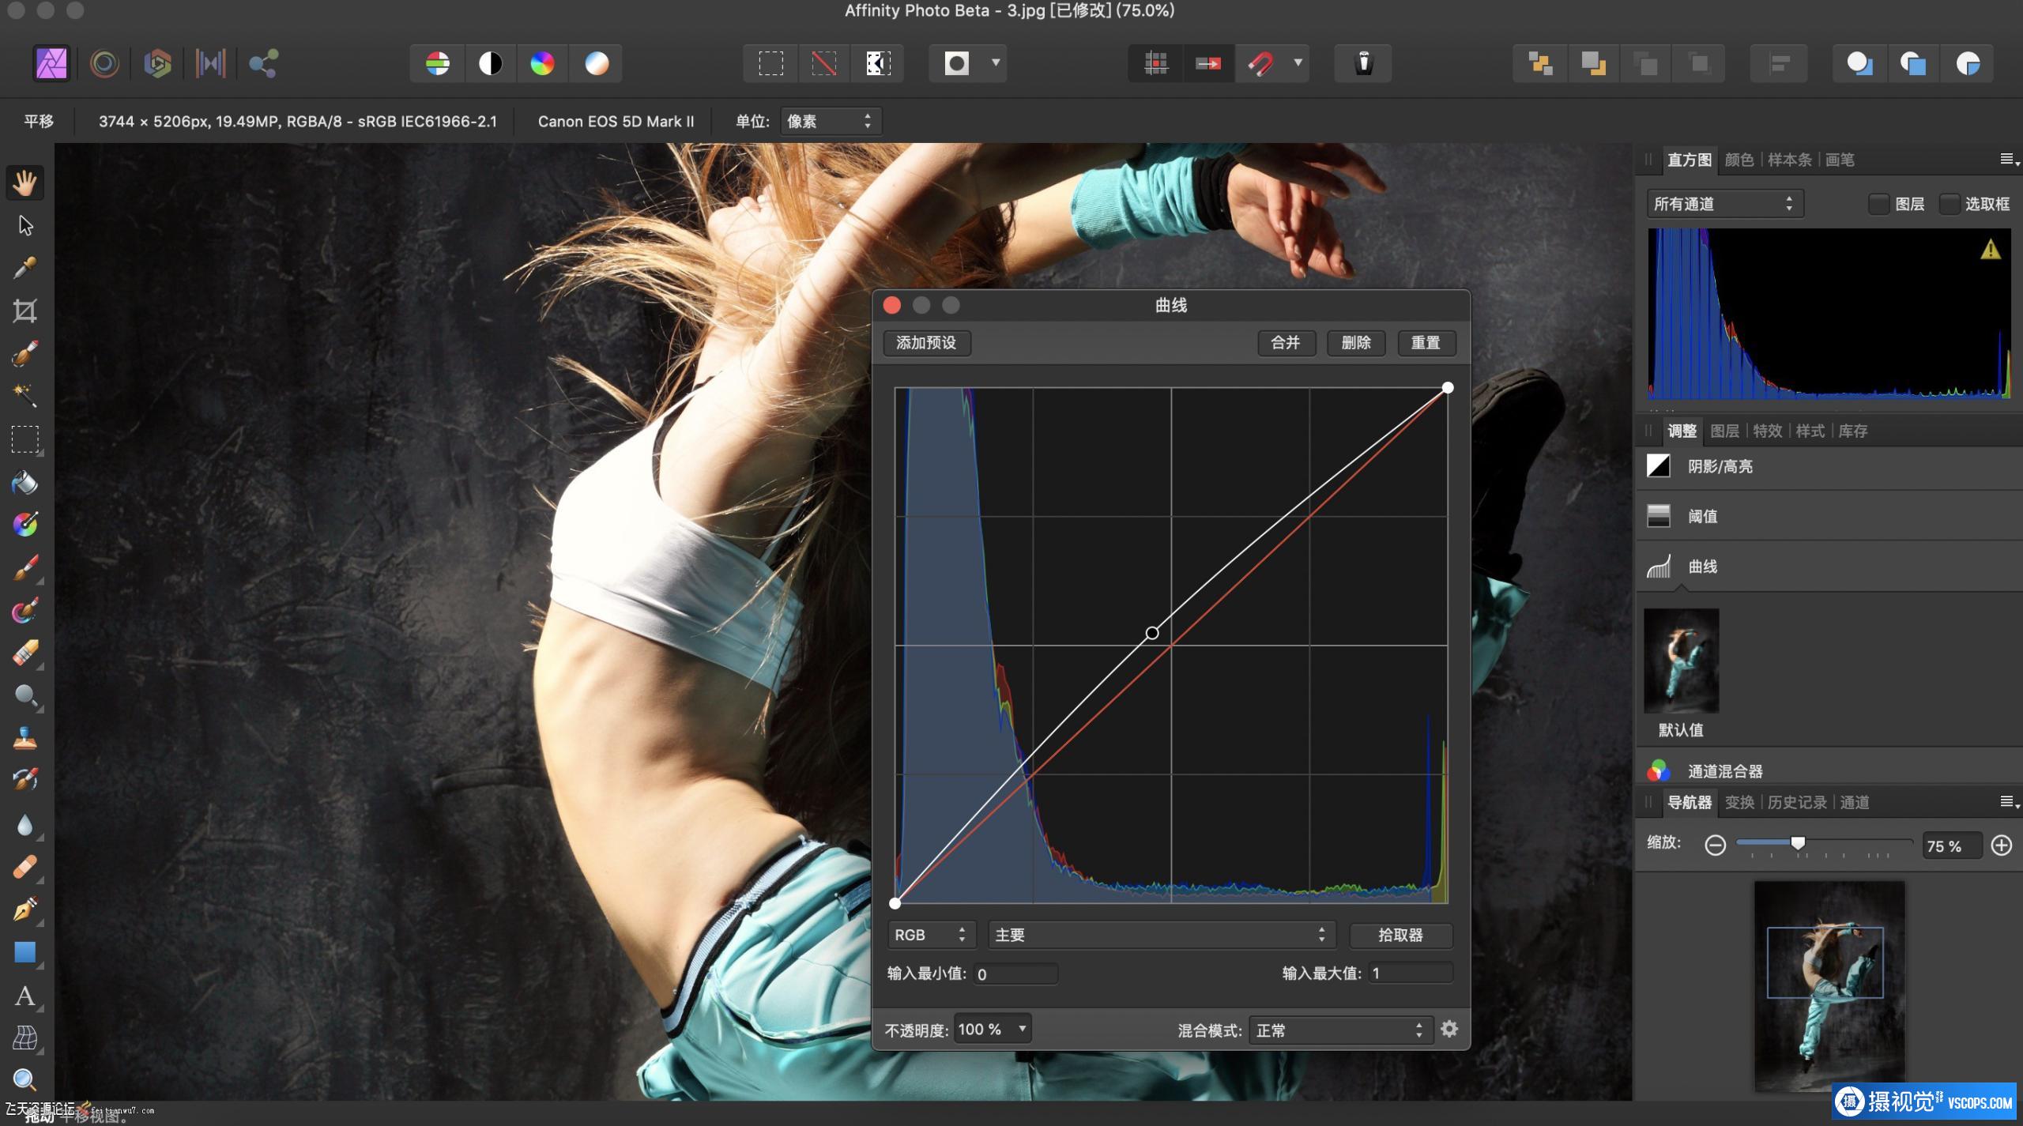Select the Flood Fill bucket tool
This screenshot has width=2023, height=1126.
(24, 482)
